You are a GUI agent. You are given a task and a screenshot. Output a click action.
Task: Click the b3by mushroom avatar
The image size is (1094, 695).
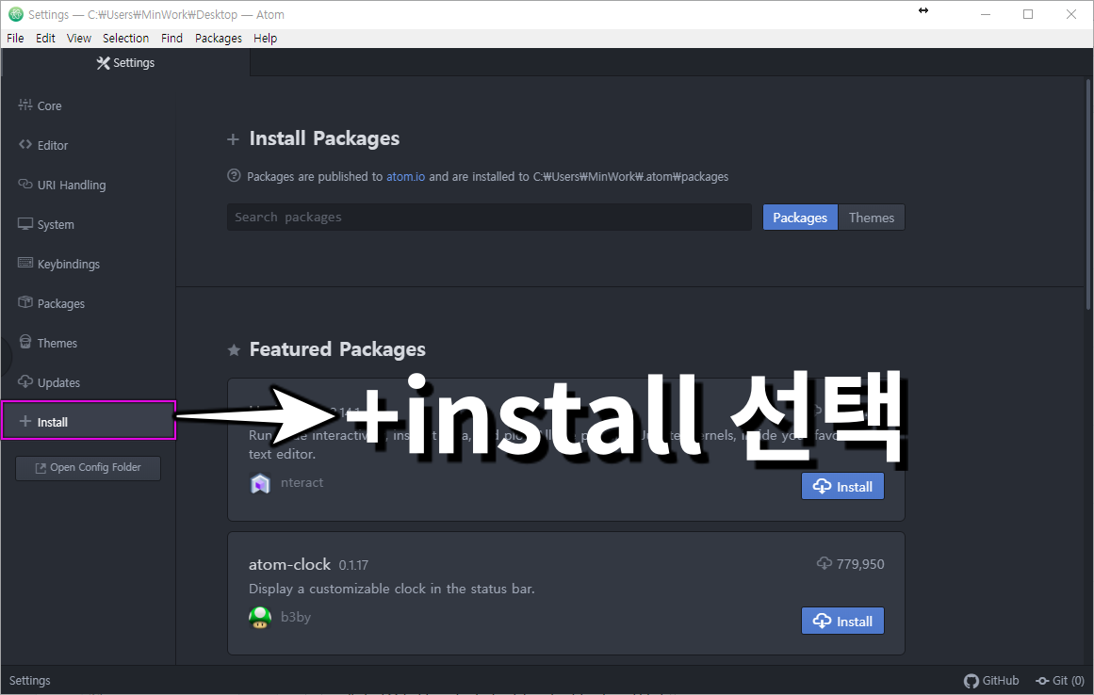coord(260,618)
